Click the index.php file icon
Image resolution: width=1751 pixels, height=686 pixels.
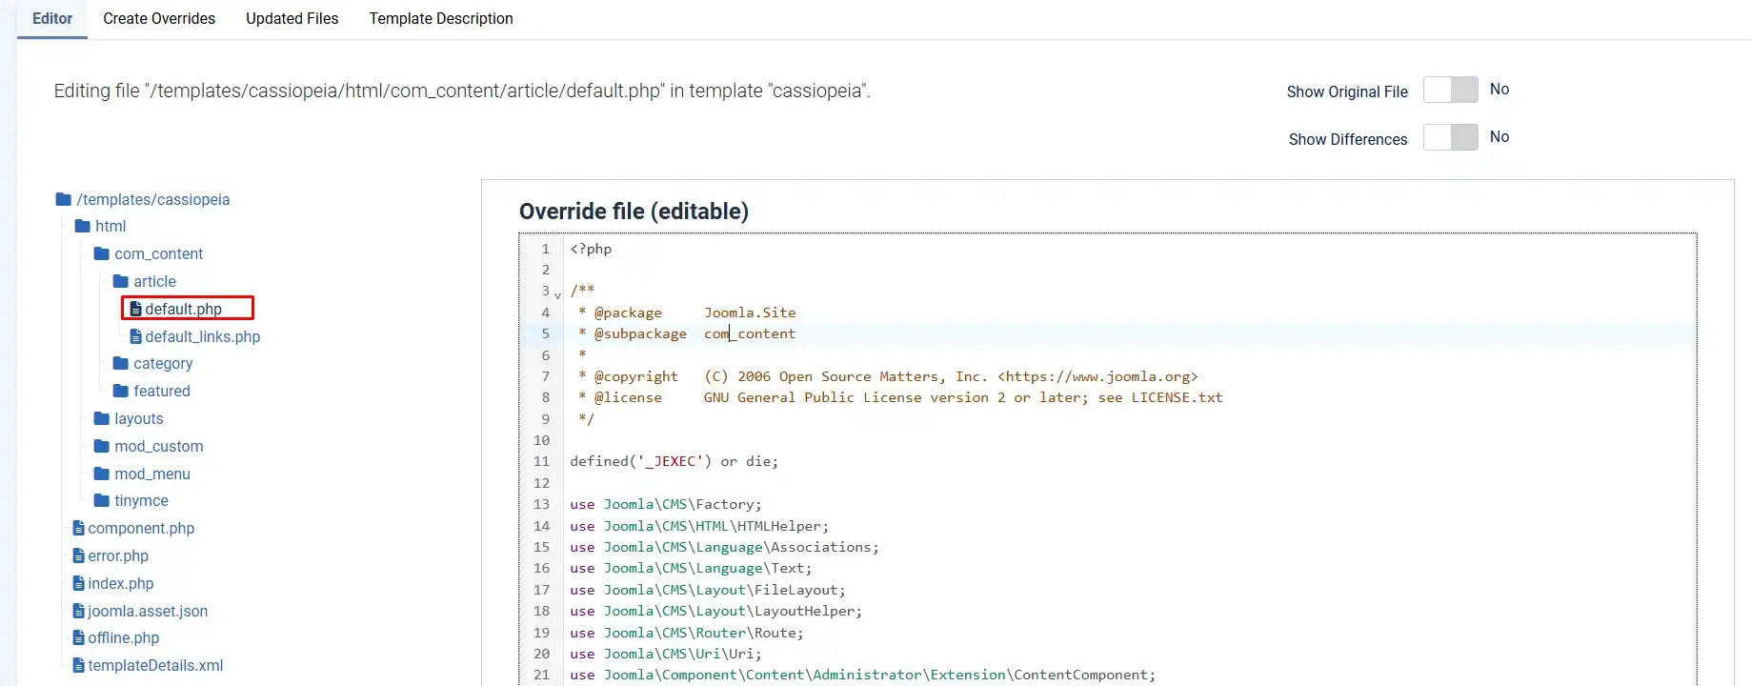pyautogui.click(x=79, y=583)
